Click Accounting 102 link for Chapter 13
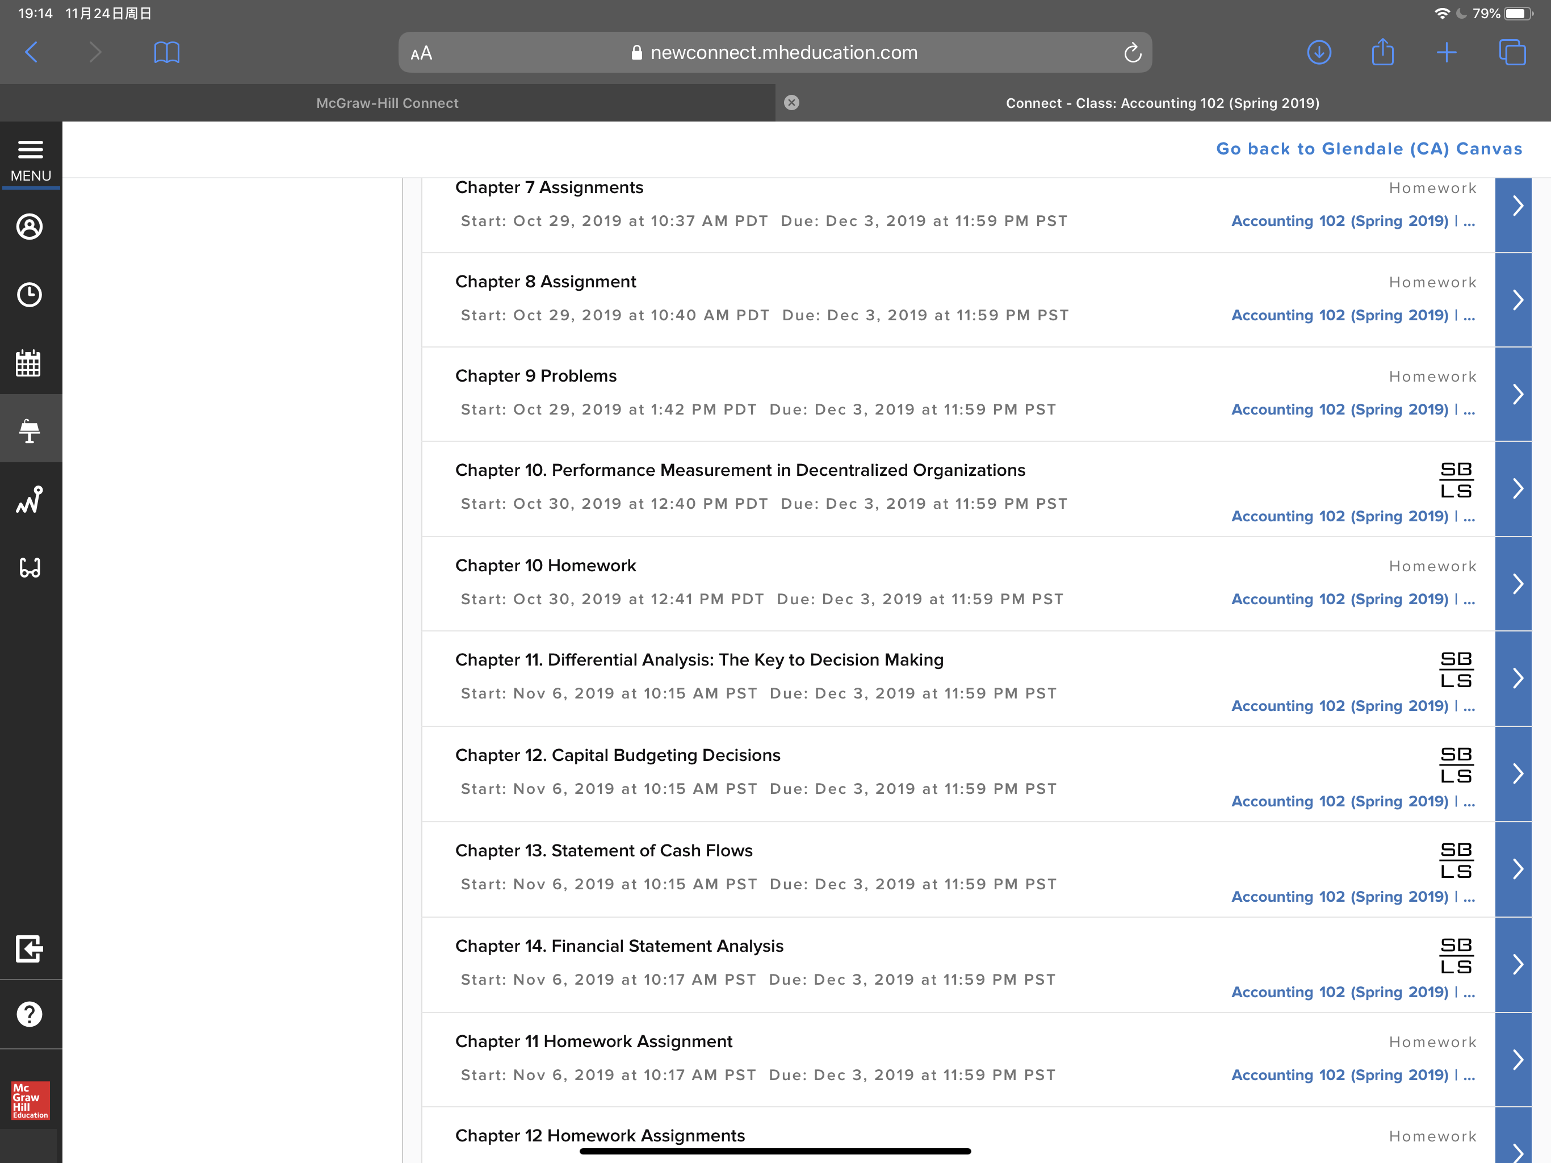The height and width of the screenshot is (1163, 1551). [1353, 897]
